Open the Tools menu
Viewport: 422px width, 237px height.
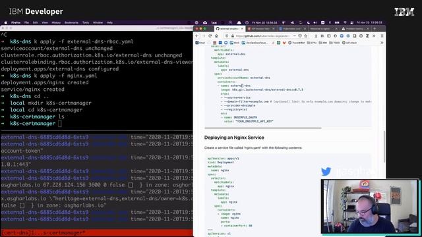click(86, 22)
